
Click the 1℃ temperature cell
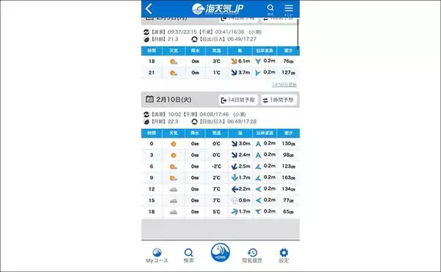(216, 73)
